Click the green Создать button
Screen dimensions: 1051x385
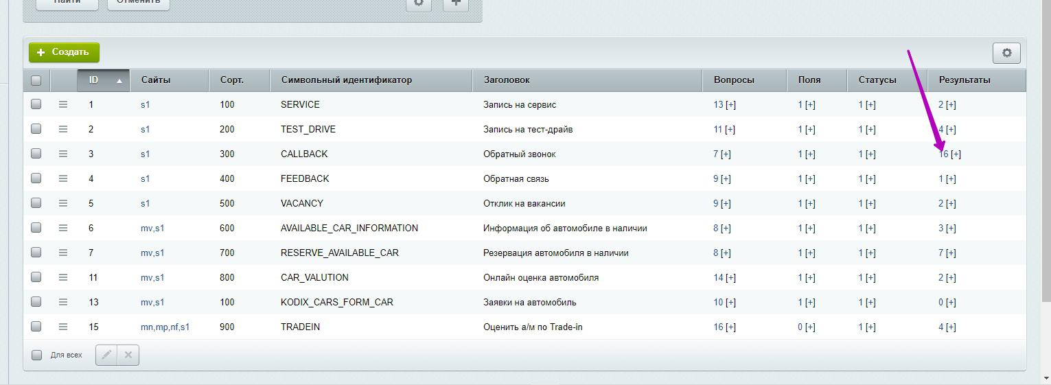pos(64,52)
